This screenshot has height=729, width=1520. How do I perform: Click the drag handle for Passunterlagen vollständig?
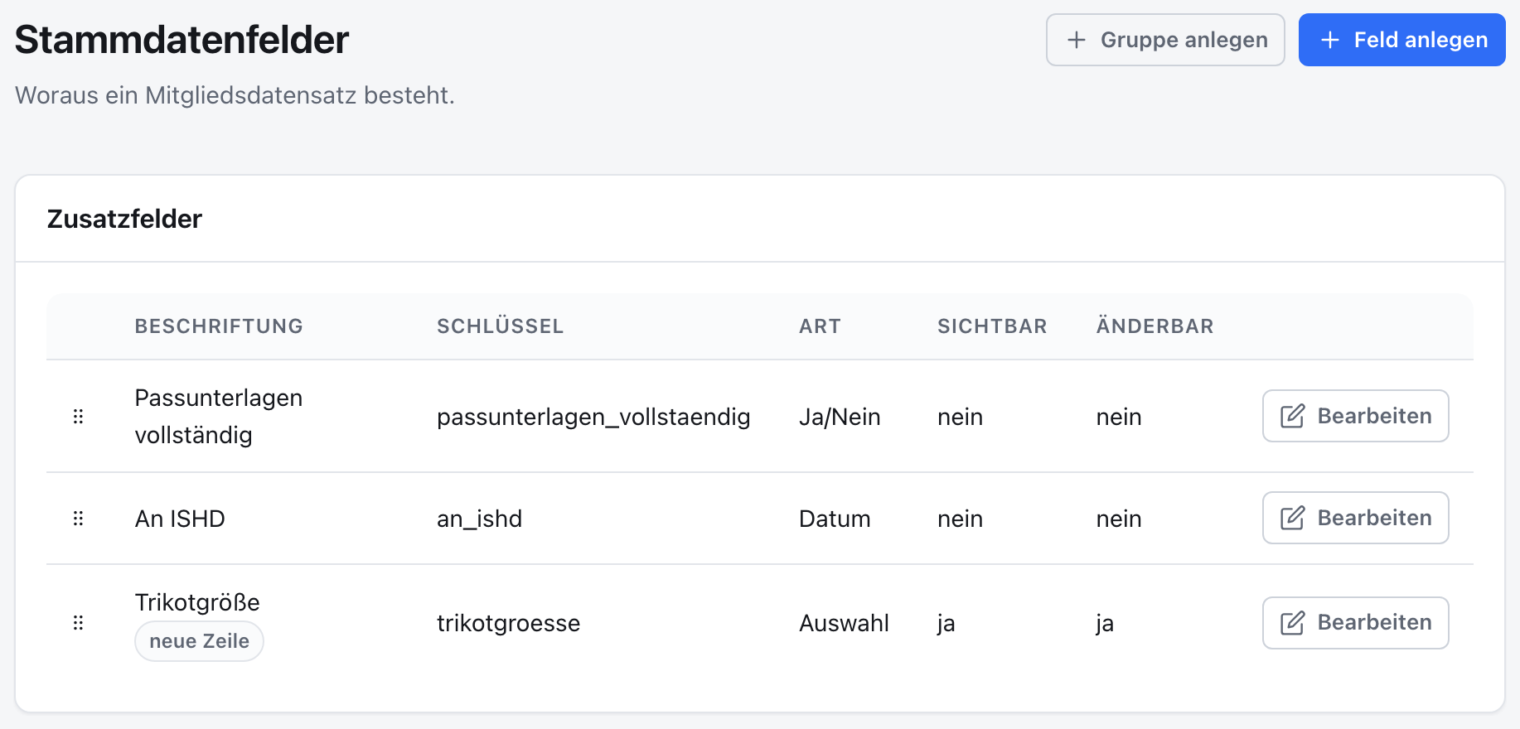79,417
